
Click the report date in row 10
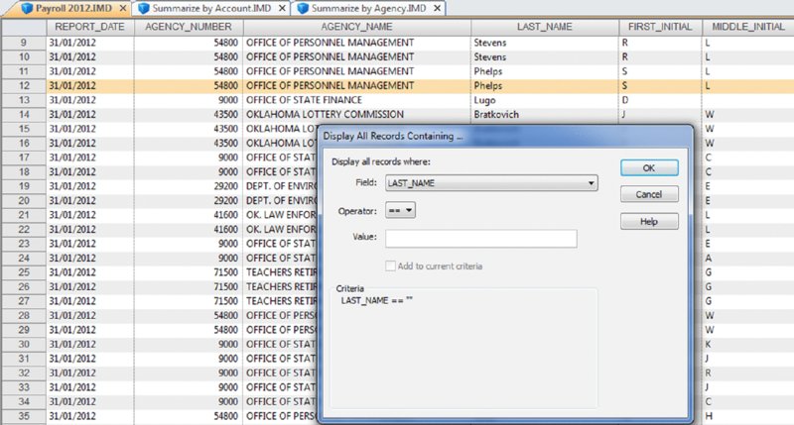[90, 56]
